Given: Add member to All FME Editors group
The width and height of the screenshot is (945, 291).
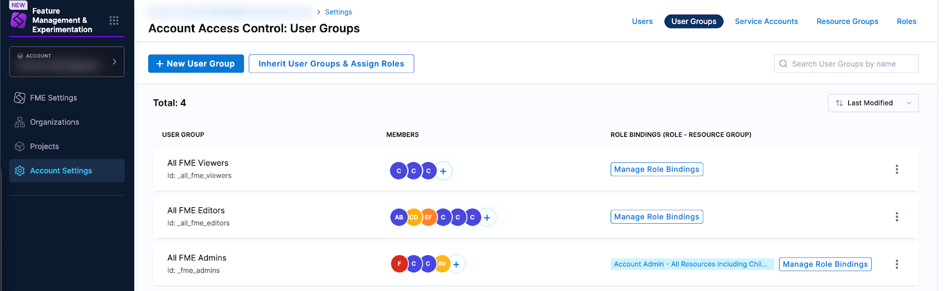Looking at the screenshot, I should tap(487, 218).
